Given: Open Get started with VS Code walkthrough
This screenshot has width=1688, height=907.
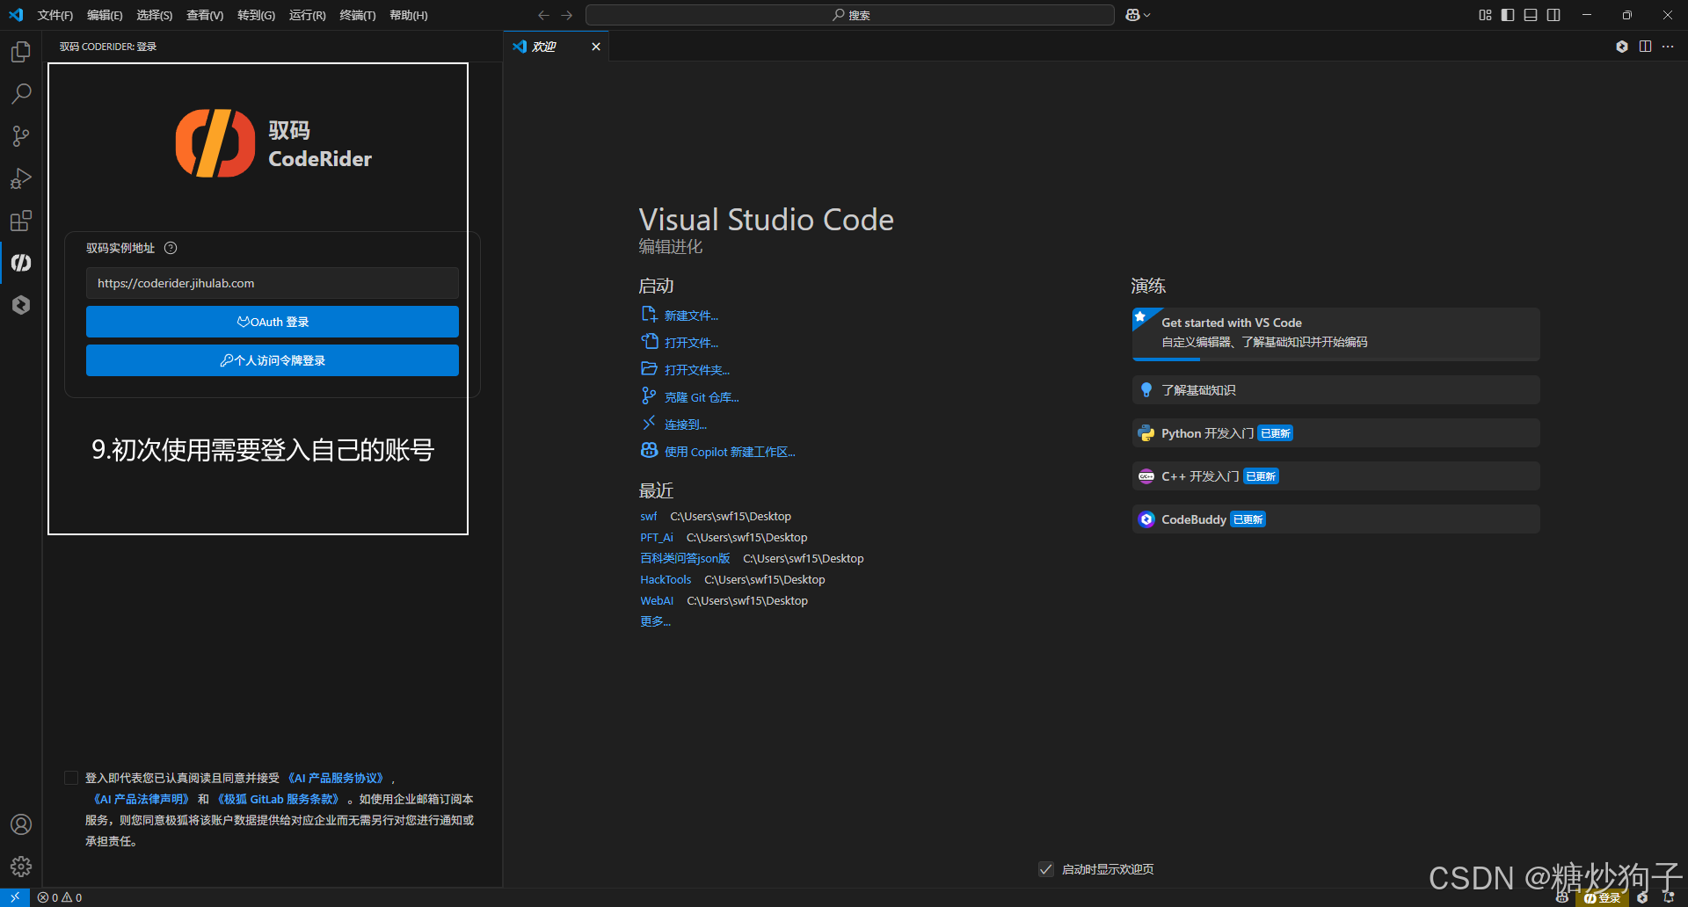Looking at the screenshot, I should tap(1335, 334).
